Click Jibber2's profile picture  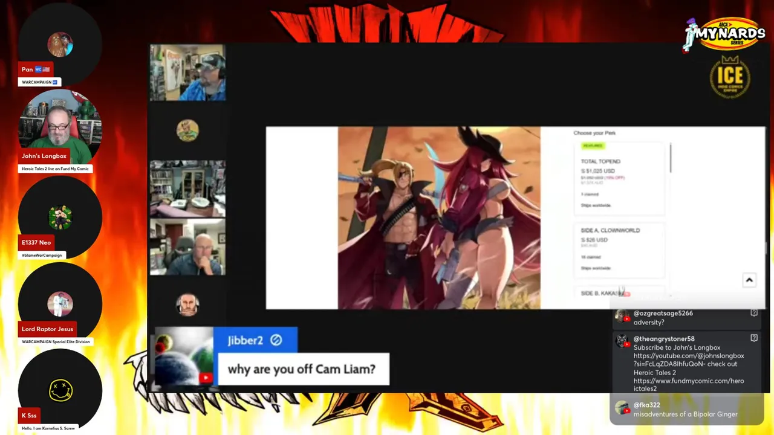pyautogui.click(x=184, y=356)
